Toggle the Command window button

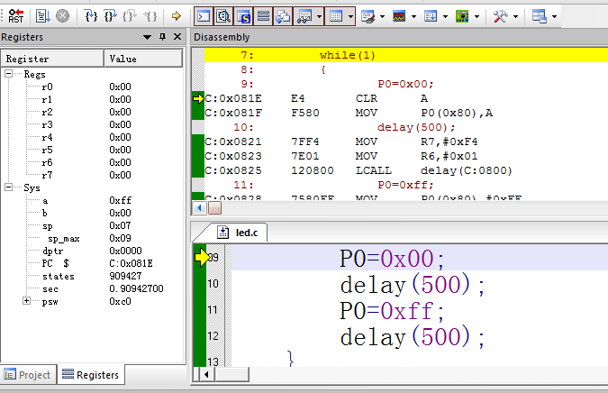pos(204,15)
